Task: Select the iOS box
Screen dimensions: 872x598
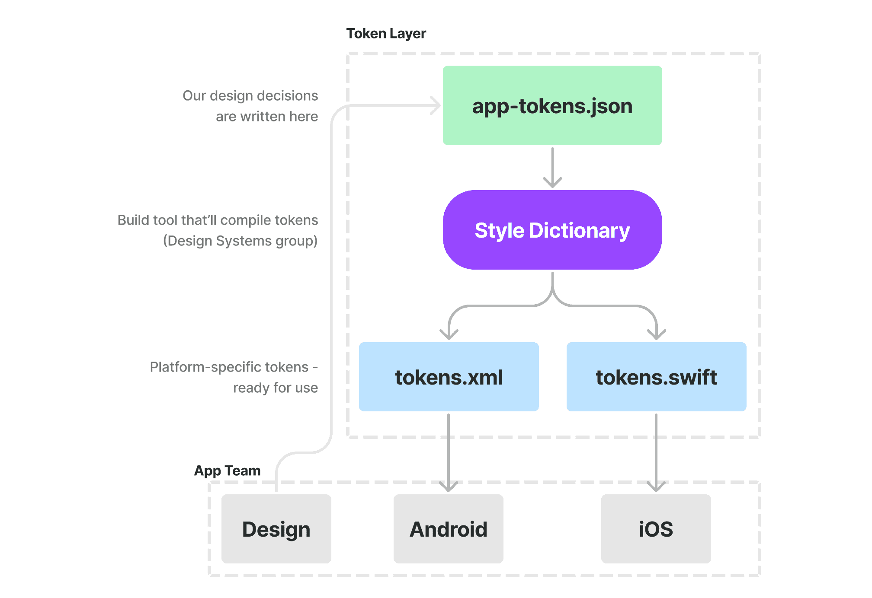Action: pyautogui.click(x=656, y=529)
